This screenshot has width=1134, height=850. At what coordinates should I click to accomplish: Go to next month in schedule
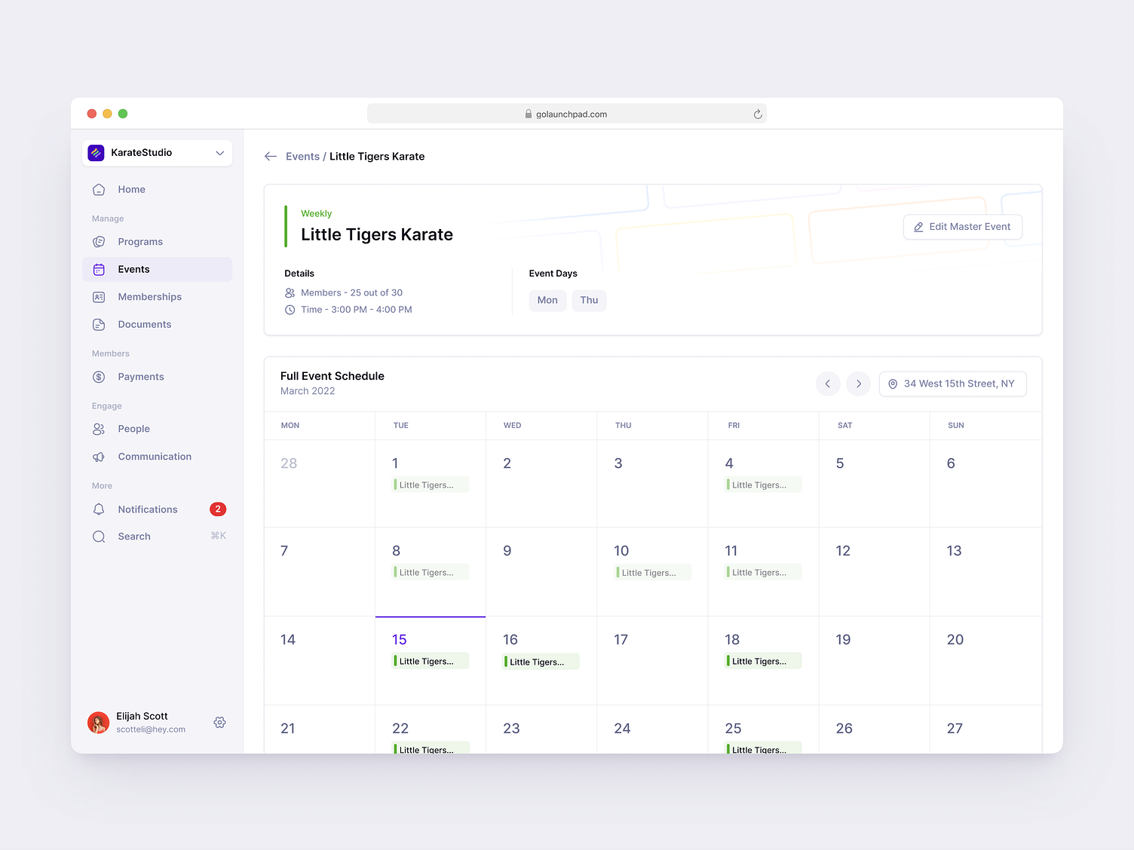pyautogui.click(x=859, y=384)
